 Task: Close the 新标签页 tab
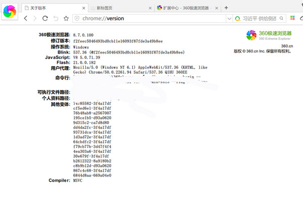click(x=150, y=8)
